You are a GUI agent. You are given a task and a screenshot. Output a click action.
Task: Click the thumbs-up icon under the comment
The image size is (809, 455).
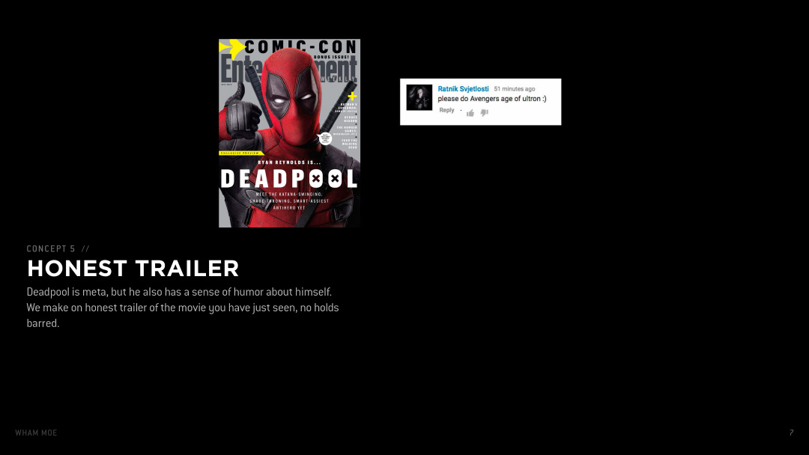tap(470, 113)
